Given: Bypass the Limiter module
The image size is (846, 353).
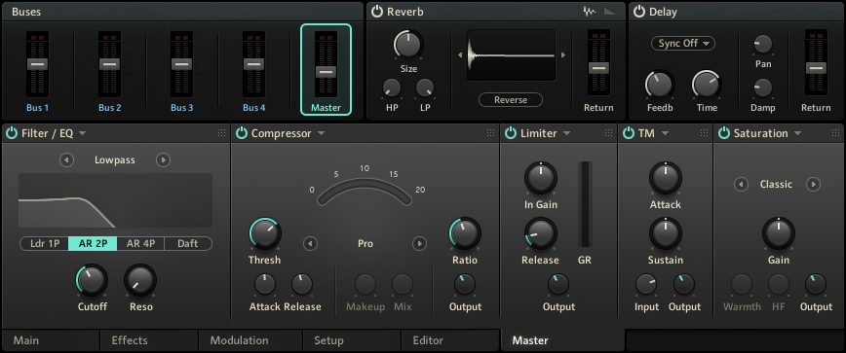Looking at the screenshot, I should point(511,133).
